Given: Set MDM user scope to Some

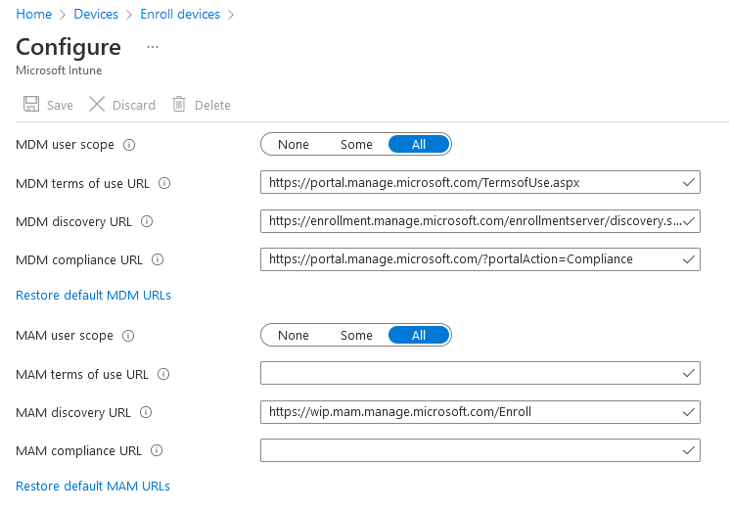Looking at the screenshot, I should (356, 145).
